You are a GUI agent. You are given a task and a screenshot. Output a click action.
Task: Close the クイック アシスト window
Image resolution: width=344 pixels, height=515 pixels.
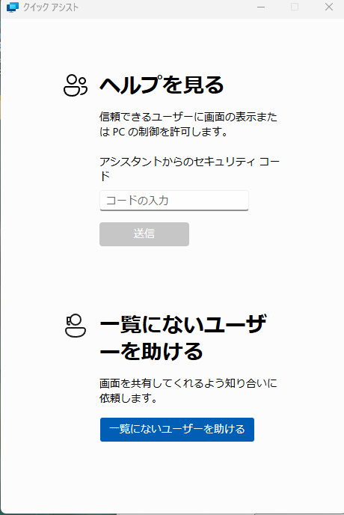(329, 7)
